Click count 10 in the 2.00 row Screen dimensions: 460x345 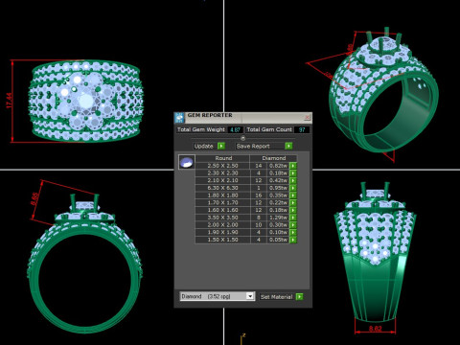coord(259,225)
